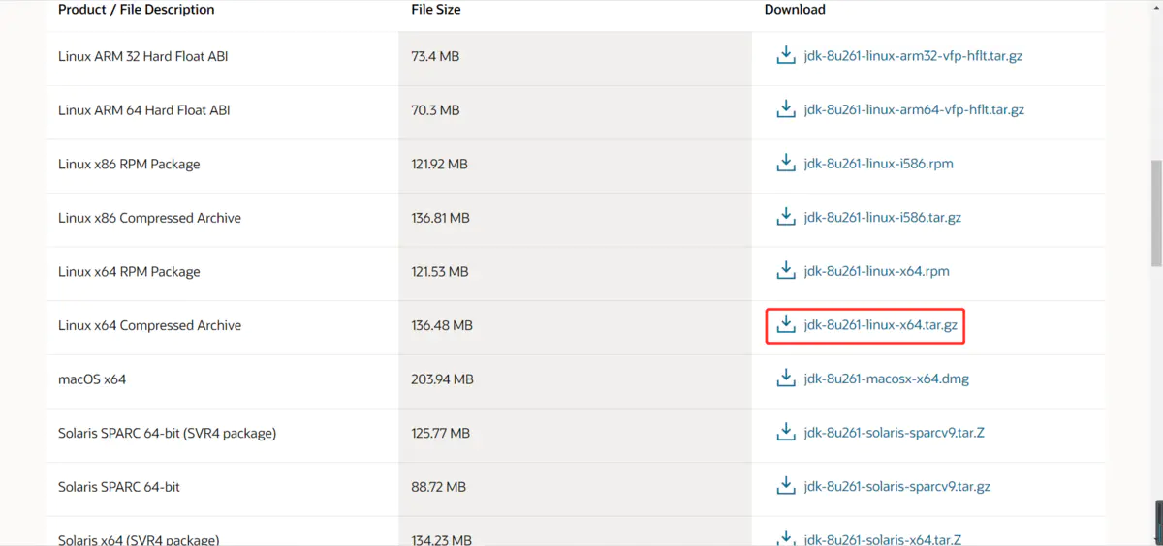1163x546 pixels.
Task: Download jdk-8u261-linux-i586.tar.gz via its link
Action: [x=882, y=218]
